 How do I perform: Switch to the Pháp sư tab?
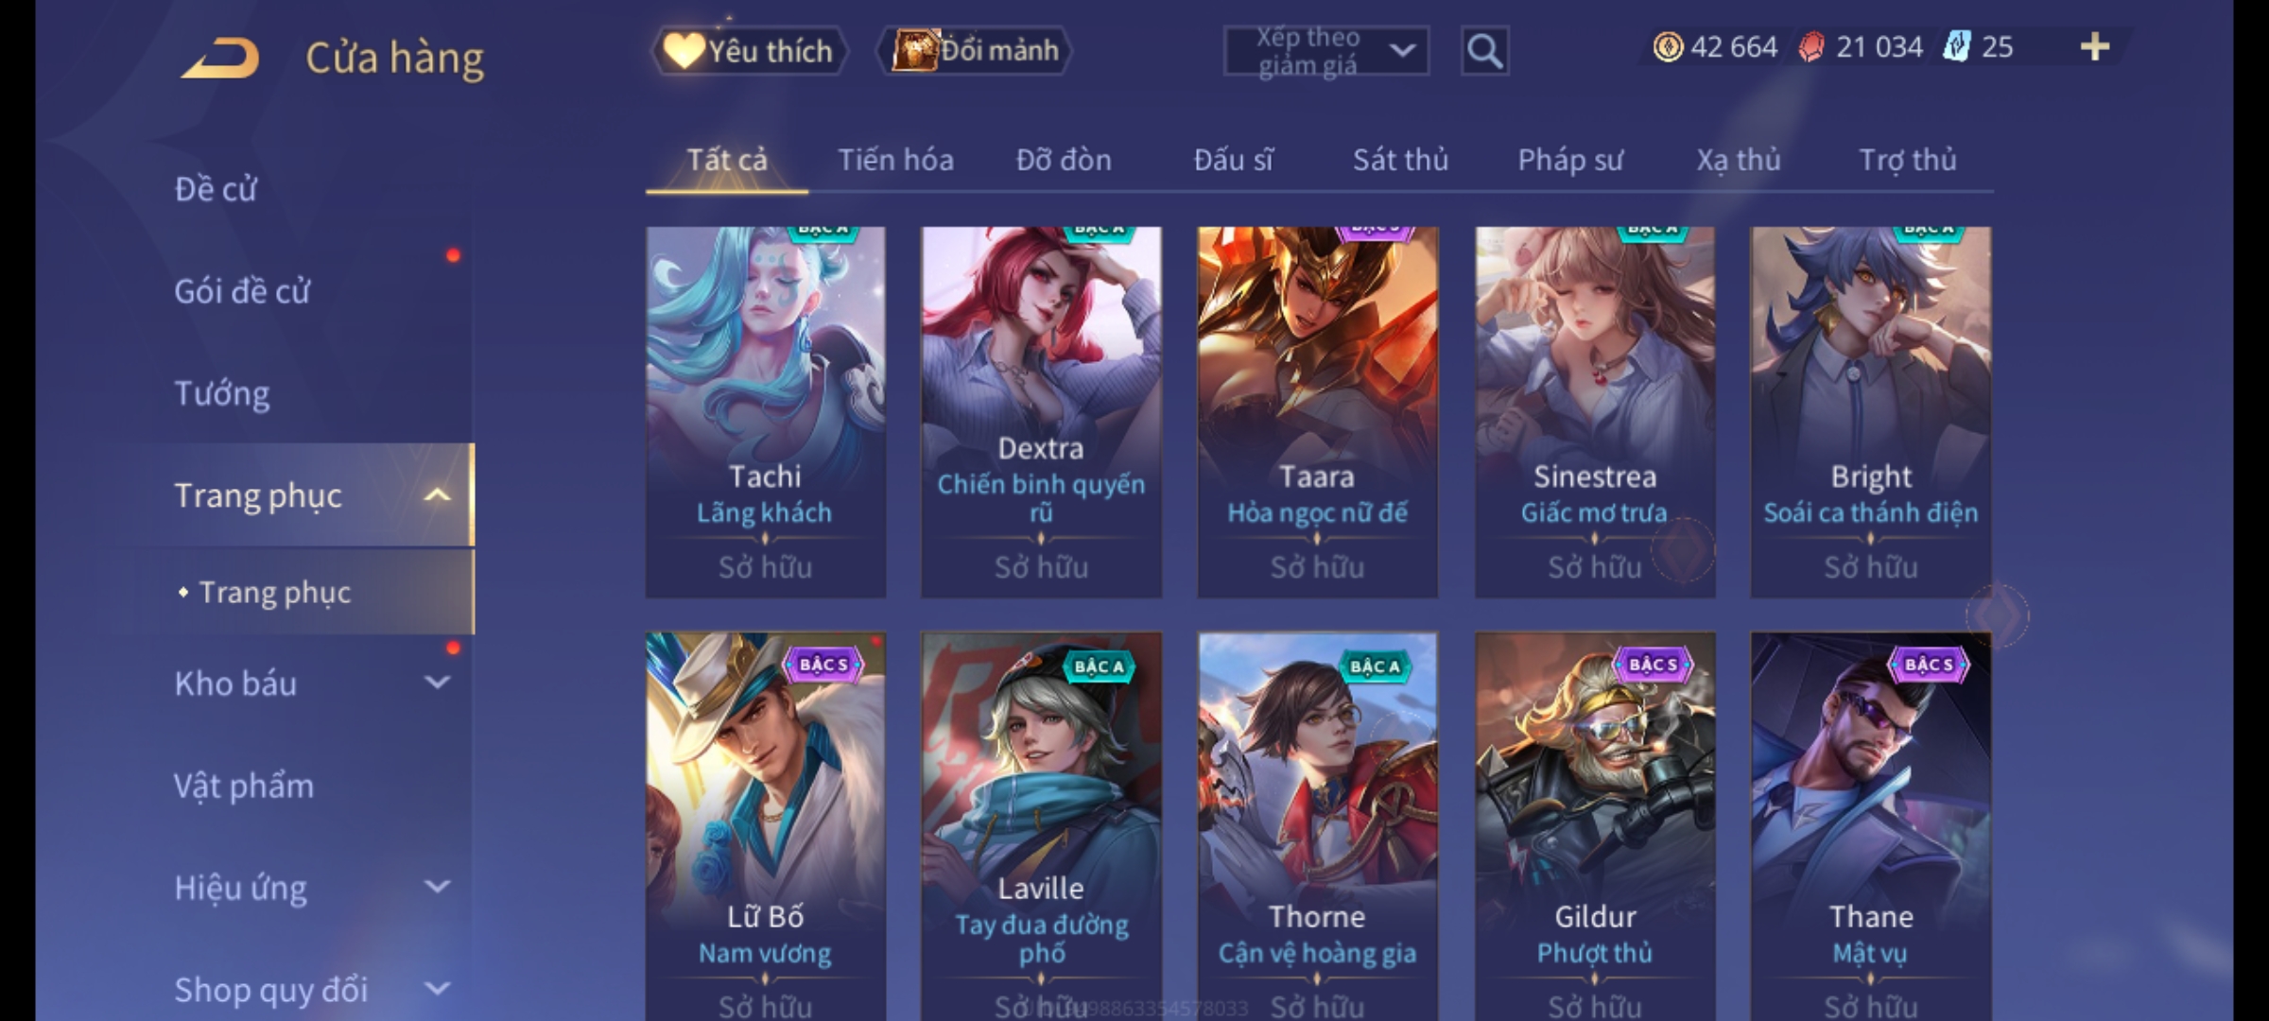[1570, 160]
